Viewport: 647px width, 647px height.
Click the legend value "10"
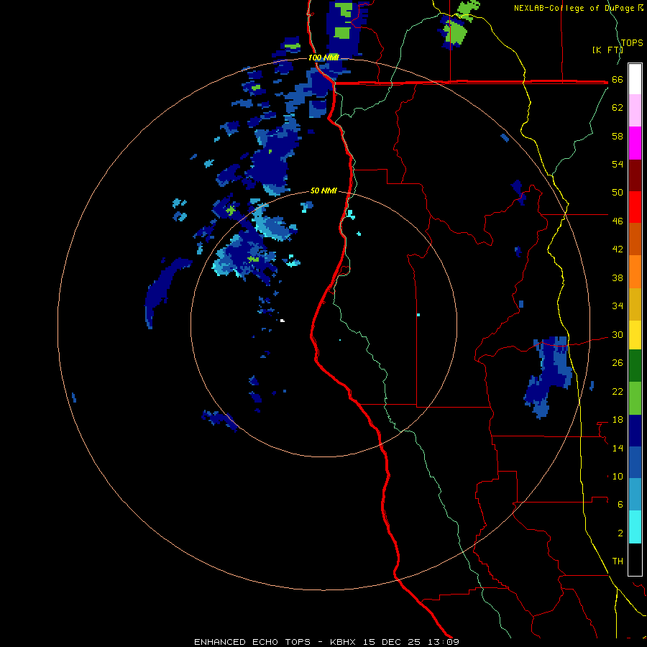[x=618, y=476]
